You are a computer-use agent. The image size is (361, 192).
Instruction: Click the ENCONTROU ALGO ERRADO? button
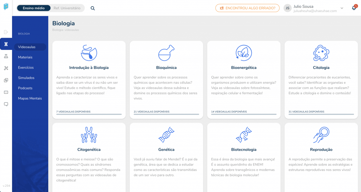(247, 8)
